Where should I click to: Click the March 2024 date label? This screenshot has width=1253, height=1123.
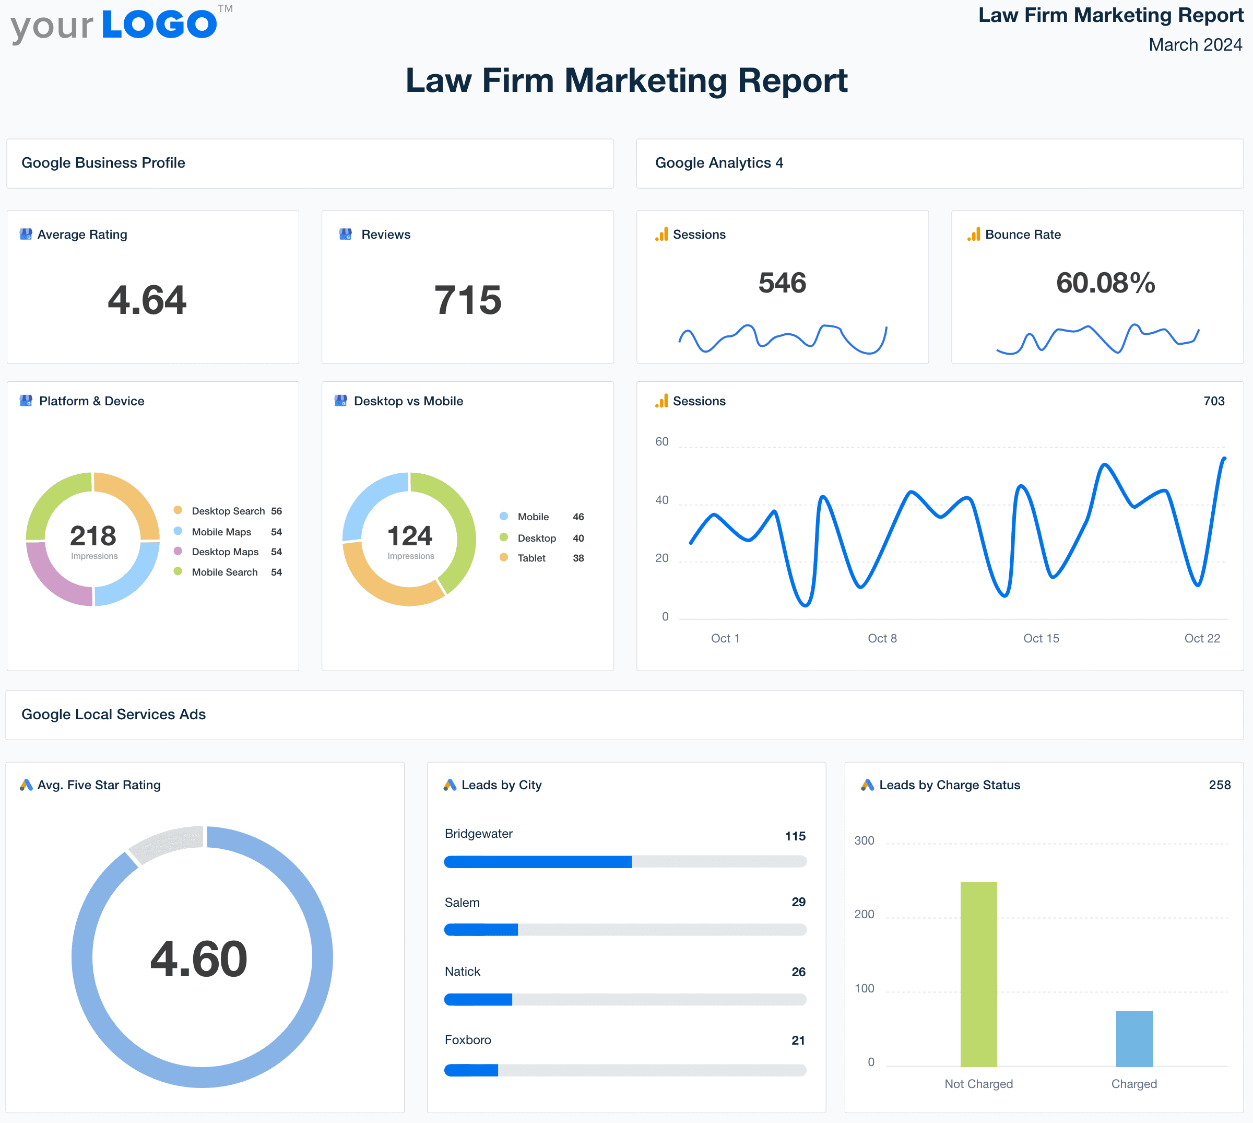coord(1195,44)
